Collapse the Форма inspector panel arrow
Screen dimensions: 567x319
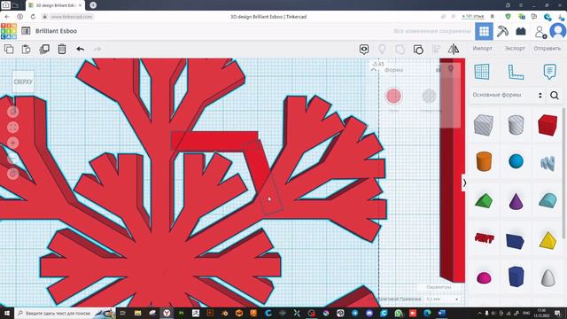point(374,69)
